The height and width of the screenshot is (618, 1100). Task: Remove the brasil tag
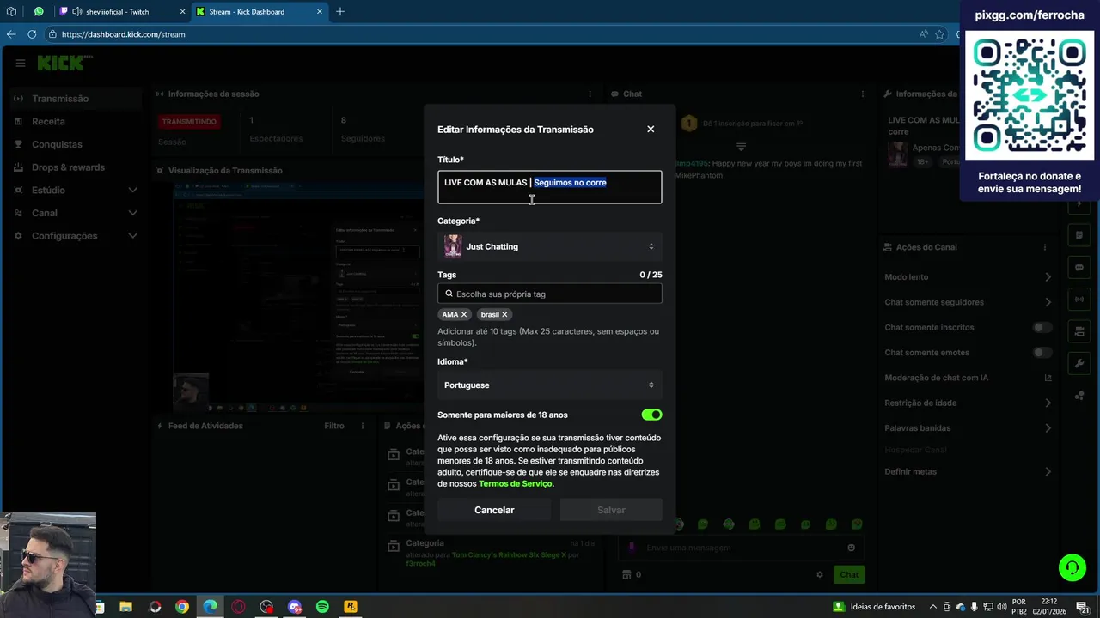click(504, 315)
